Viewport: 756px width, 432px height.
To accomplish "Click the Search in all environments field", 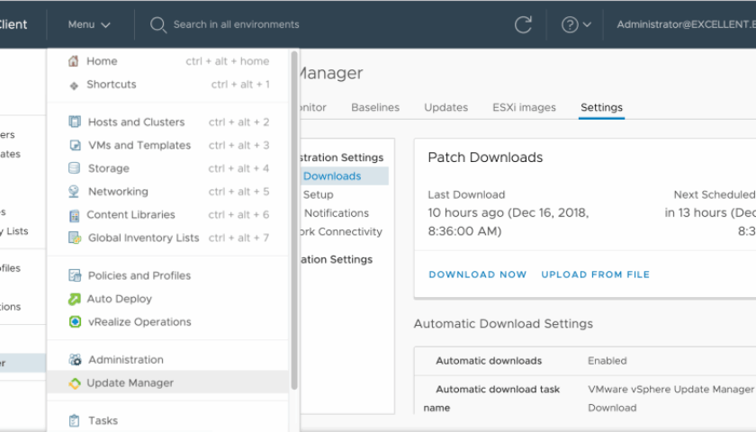I will tap(236, 24).
